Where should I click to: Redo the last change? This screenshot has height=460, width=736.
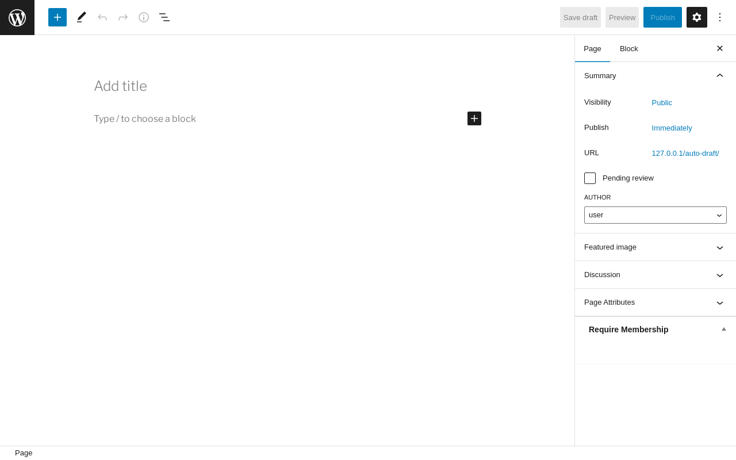pos(123,17)
